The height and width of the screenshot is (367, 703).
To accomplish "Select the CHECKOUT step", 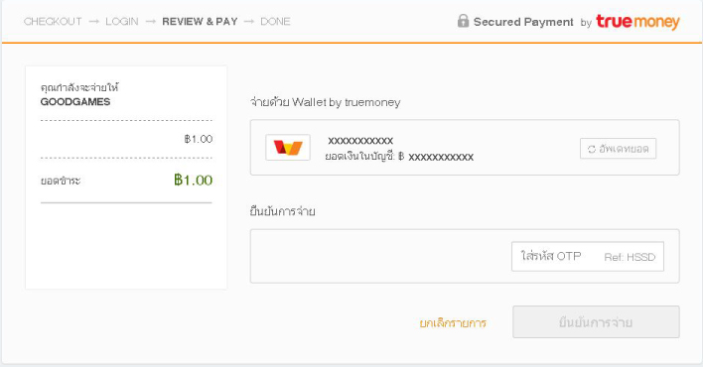I will tap(53, 22).
